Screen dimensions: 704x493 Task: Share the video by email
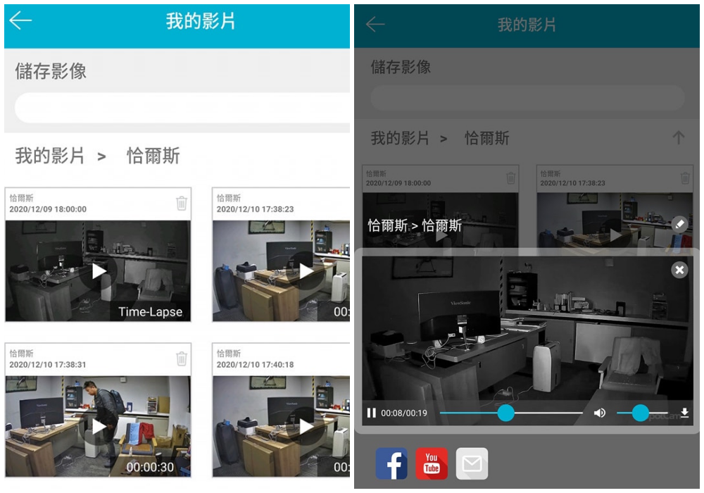tap(472, 463)
